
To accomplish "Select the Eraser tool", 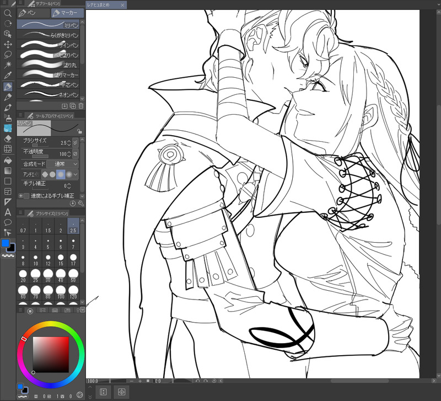I will [x=8, y=138].
